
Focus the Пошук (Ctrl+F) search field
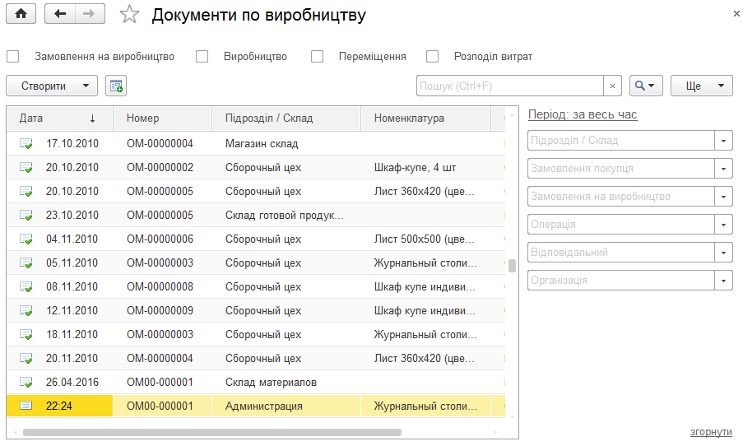coord(510,86)
